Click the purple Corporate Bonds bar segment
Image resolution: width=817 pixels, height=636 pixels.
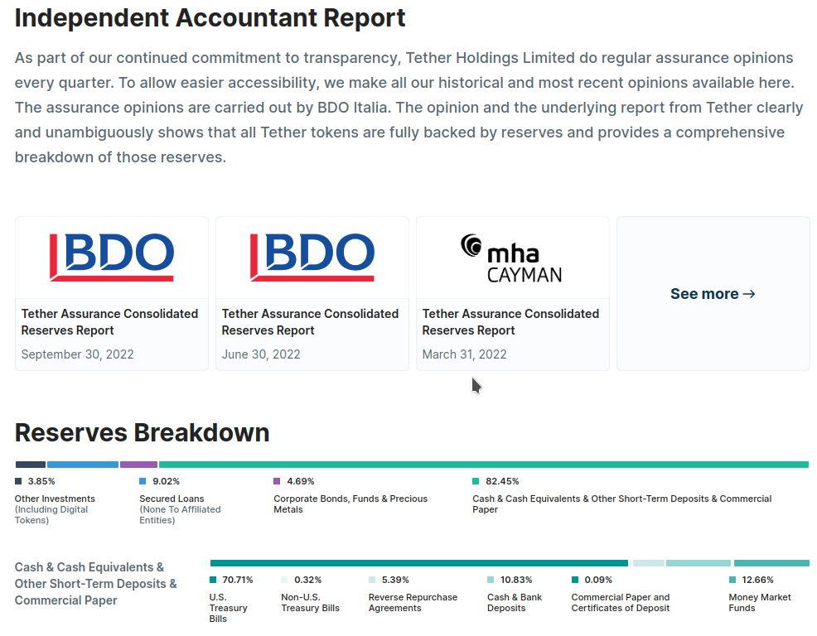(138, 465)
